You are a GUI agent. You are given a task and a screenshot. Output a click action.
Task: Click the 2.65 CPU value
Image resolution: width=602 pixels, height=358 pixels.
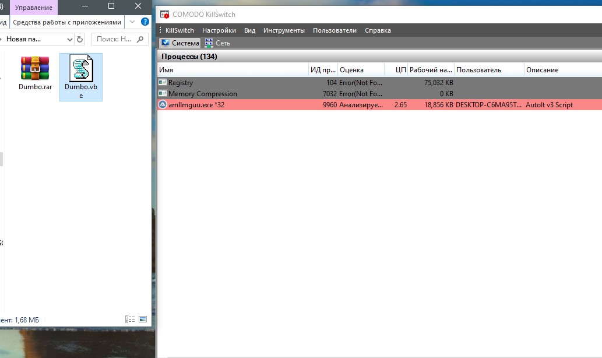(x=400, y=105)
